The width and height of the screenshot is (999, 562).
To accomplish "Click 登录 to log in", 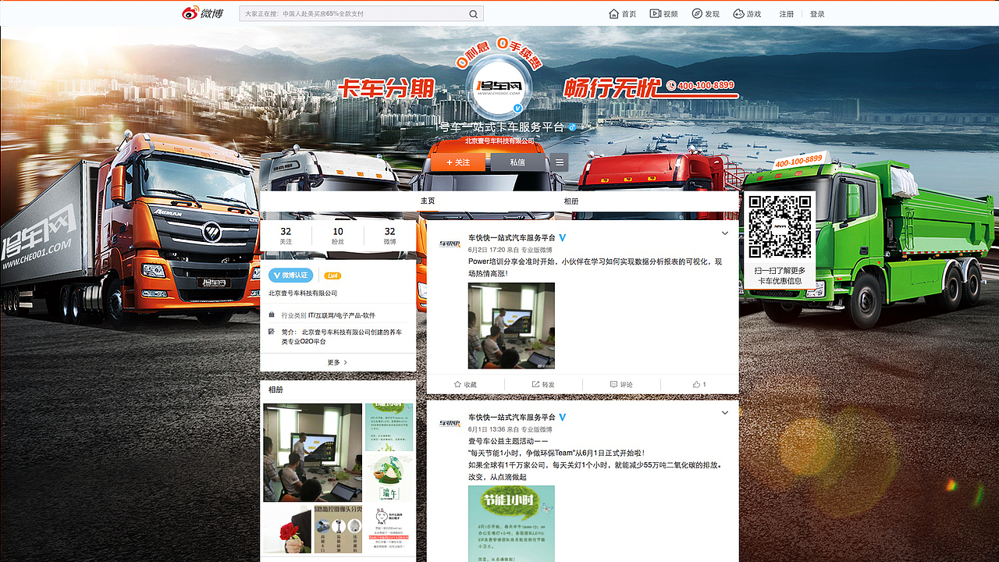I will coord(817,14).
